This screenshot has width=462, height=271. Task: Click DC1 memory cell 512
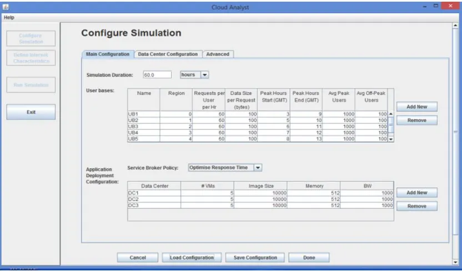tap(314, 193)
